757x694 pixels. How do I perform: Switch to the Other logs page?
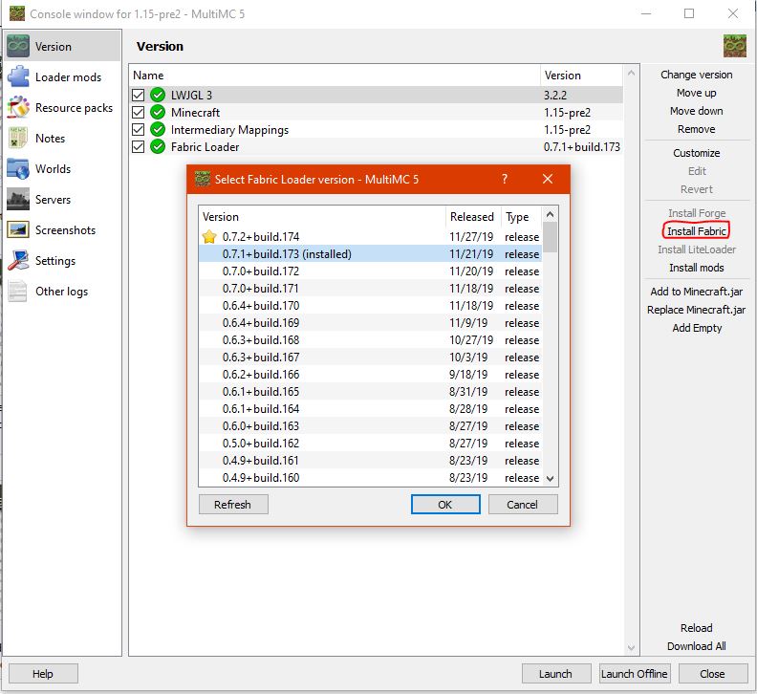coord(63,292)
